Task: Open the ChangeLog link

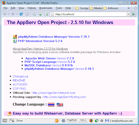Action: point(20,76)
